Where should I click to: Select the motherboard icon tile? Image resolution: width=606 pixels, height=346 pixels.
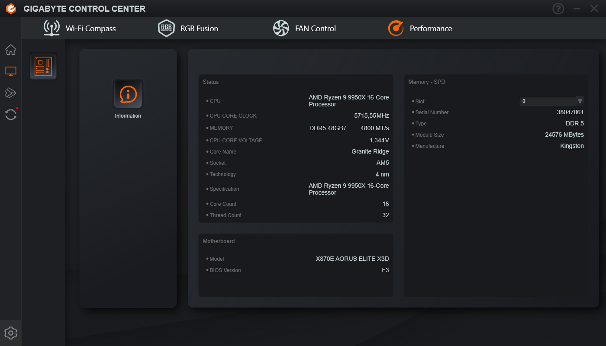[43, 67]
